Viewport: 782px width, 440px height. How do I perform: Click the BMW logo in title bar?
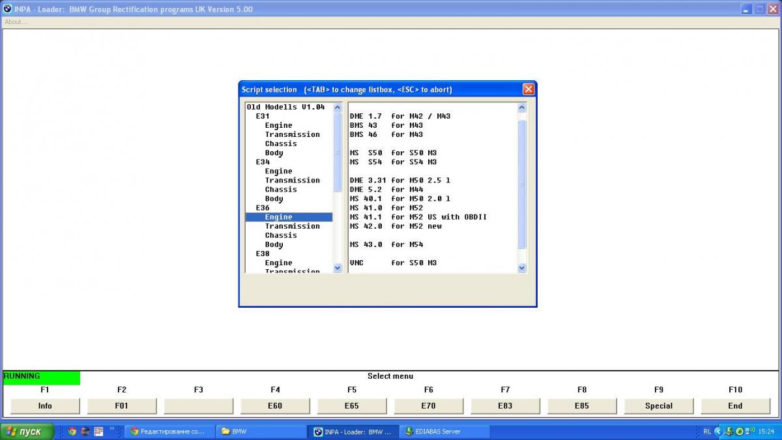(x=7, y=9)
